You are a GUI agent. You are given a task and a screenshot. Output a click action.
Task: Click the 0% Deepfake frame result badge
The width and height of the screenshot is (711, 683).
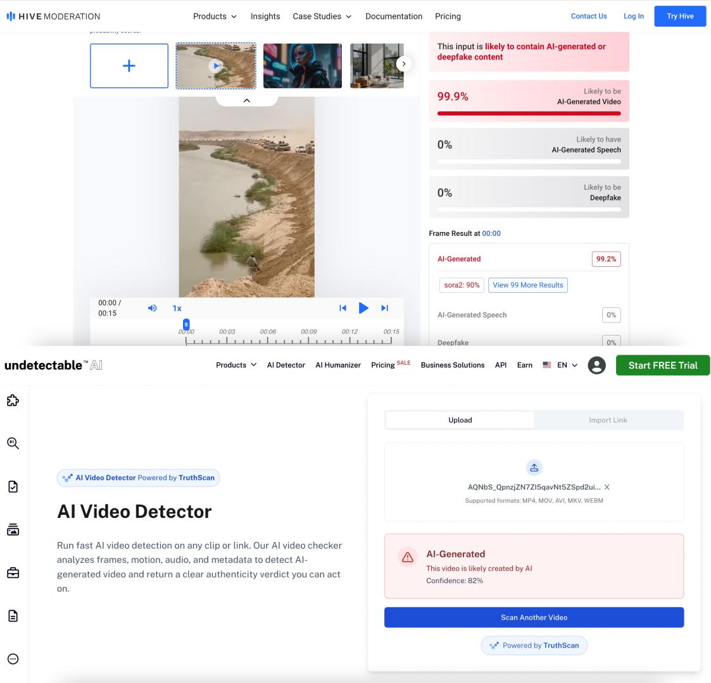611,342
